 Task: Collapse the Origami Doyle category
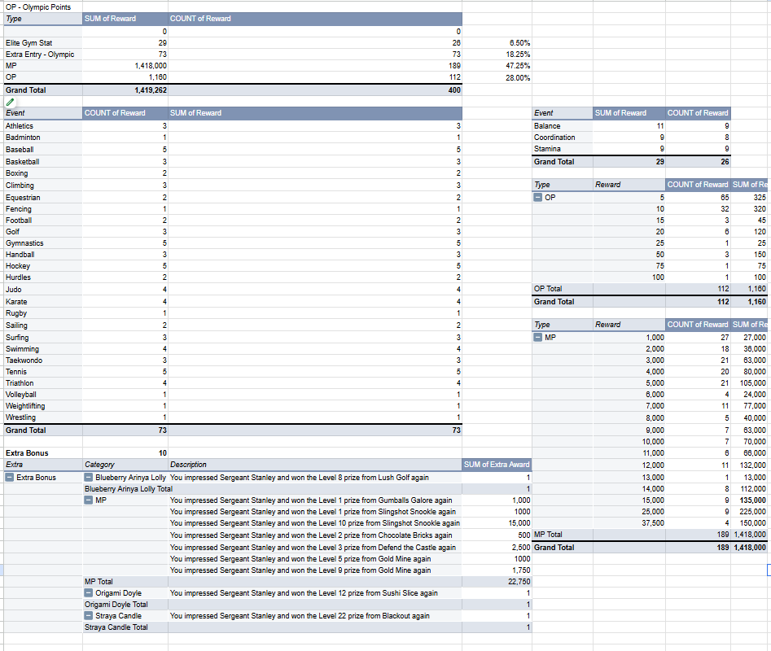click(89, 593)
